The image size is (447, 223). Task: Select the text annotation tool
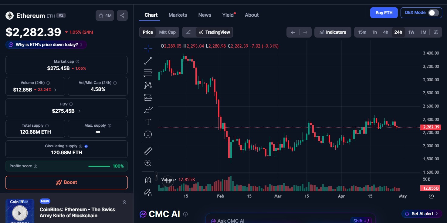click(148, 122)
